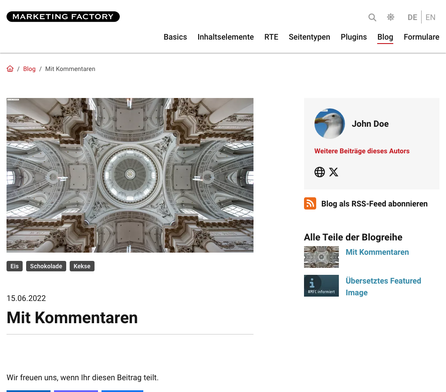
Task: Open John Doe's website globe icon
Action: click(x=319, y=172)
